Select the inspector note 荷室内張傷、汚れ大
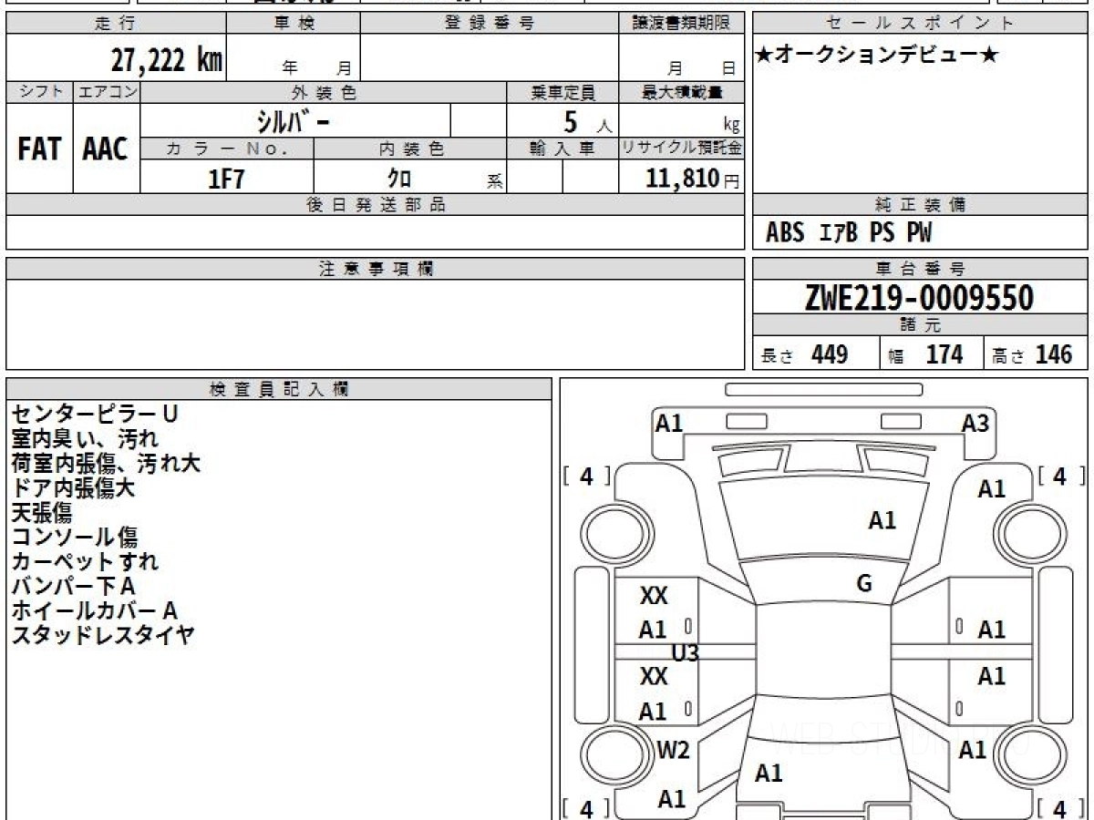 (106, 463)
